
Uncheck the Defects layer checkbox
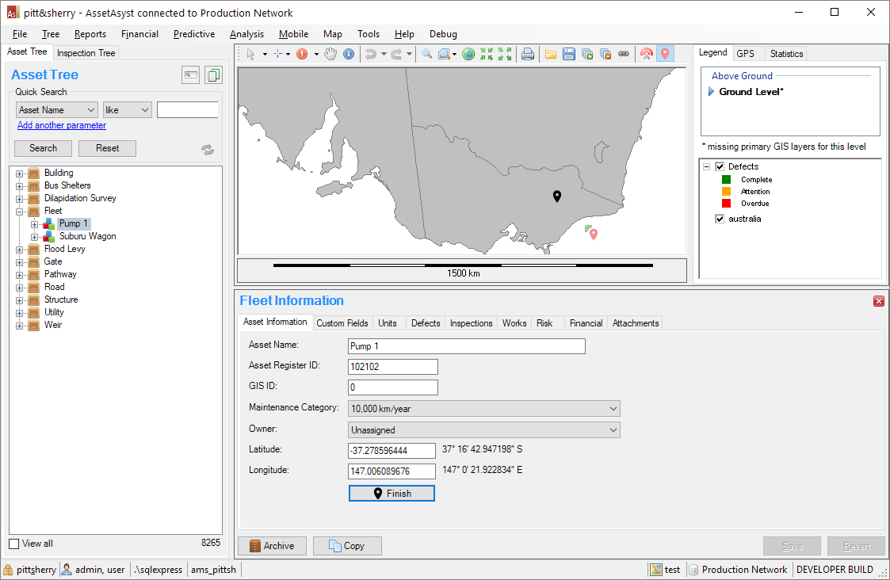click(720, 166)
